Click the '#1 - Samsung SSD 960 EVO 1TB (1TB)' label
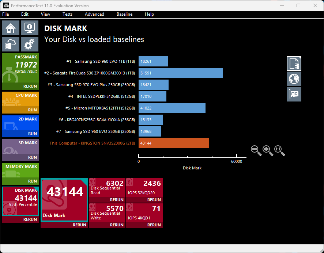Screen dimensions: 324x253 point(101,61)
